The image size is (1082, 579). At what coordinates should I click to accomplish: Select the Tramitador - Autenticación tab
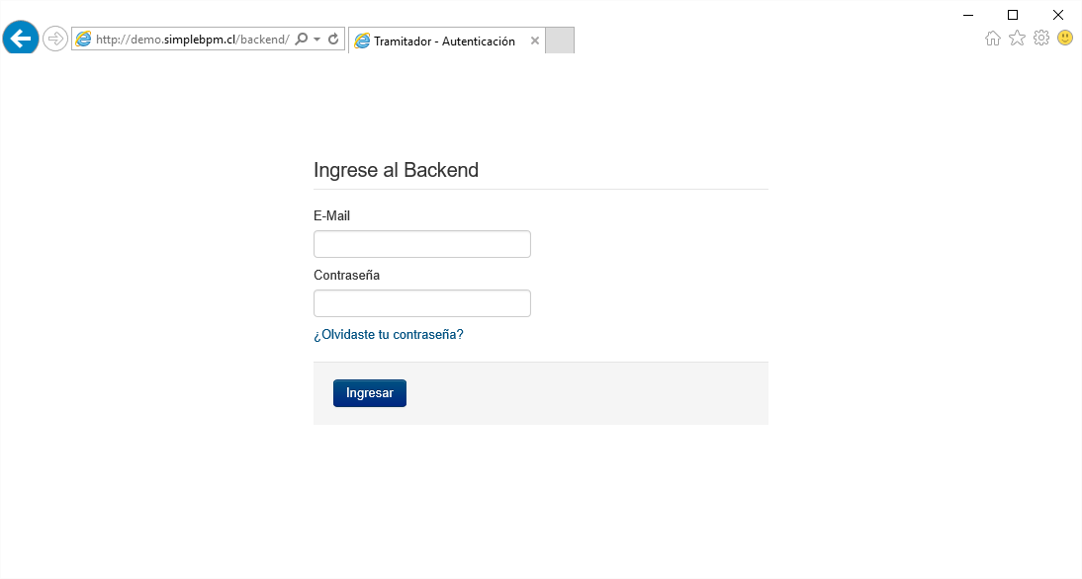(x=445, y=41)
